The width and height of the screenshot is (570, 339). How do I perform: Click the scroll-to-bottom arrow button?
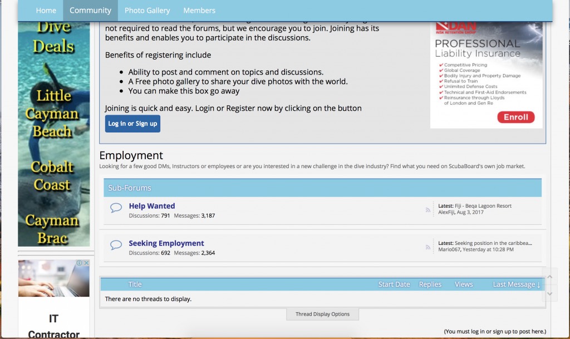tap(549, 293)
